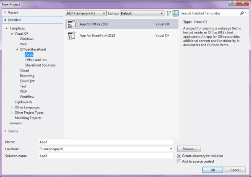Click the Browse button

pos(189,149)
